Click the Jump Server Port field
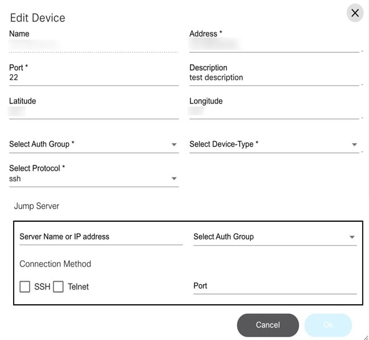Viewport: 369px width, 340px height. pos(275,286)
